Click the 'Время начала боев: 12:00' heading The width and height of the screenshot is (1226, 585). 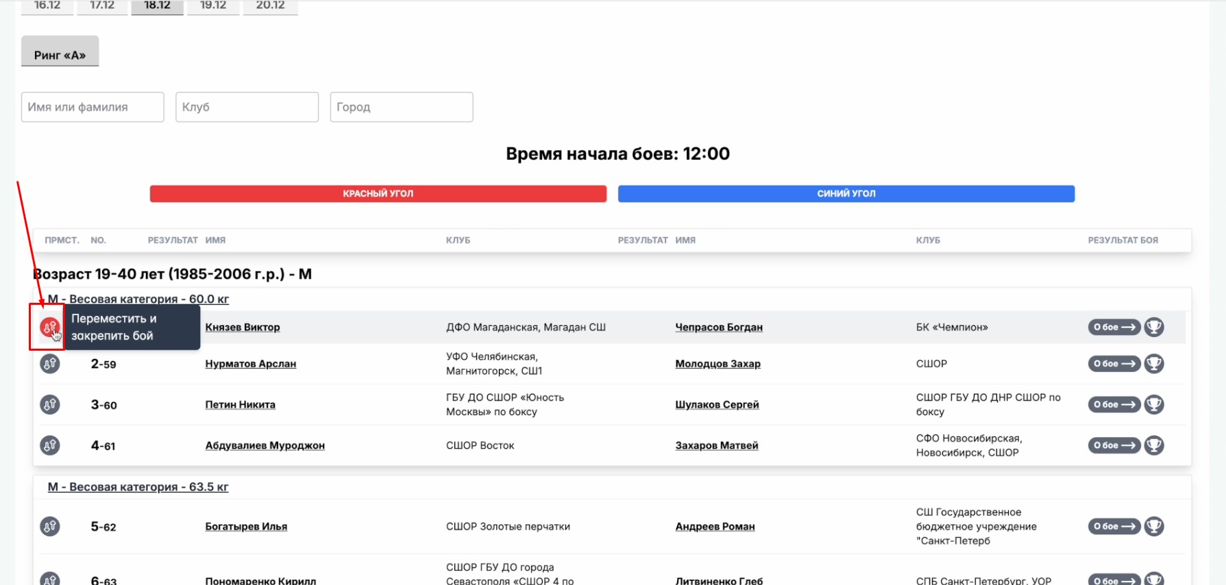618,153
